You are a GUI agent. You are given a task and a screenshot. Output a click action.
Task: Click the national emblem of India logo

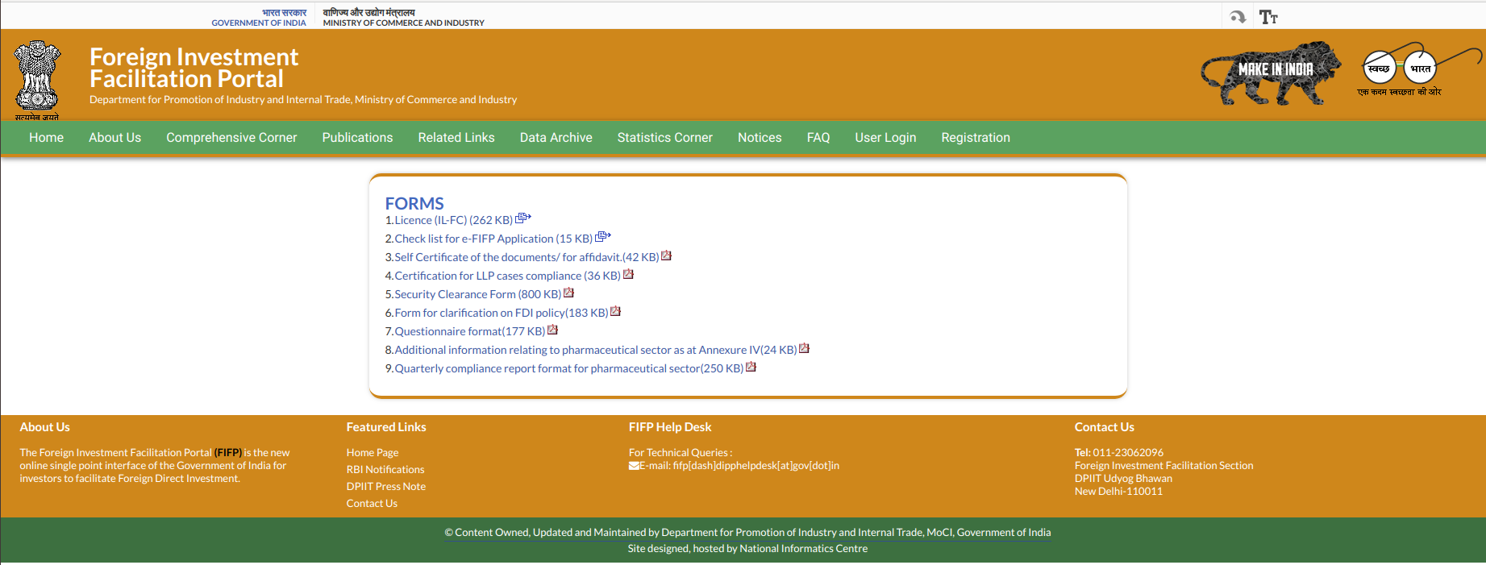coord(37,80)
